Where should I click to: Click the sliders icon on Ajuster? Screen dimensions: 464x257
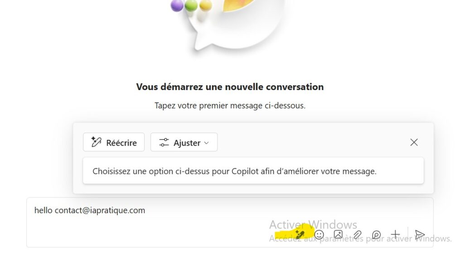tap(164, 143)
